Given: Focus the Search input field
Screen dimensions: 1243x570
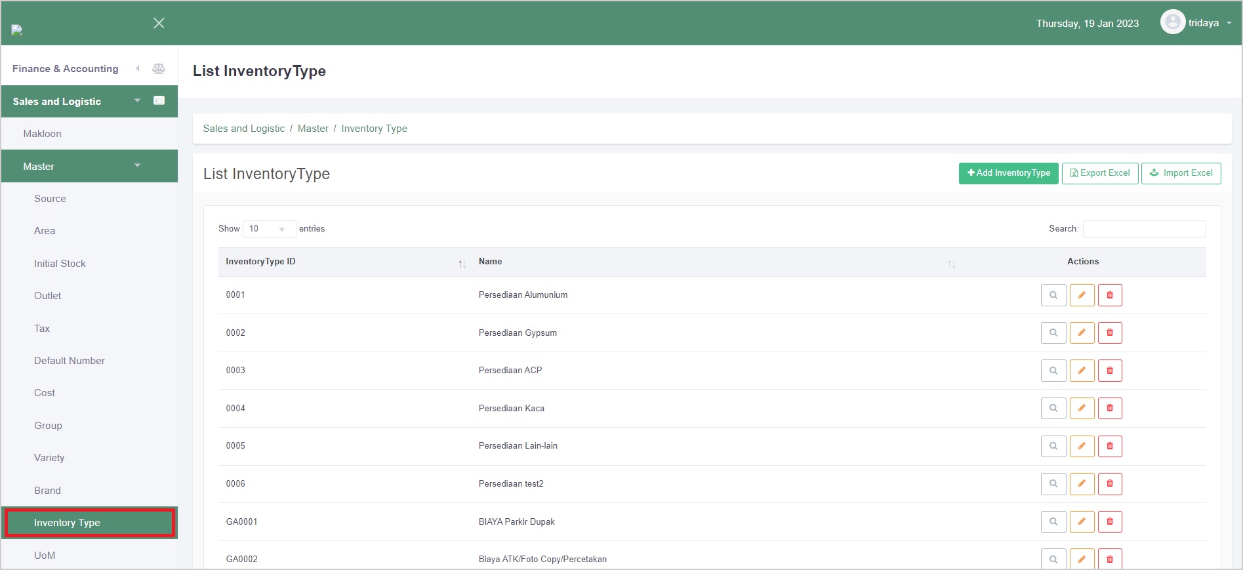Looking at the screenshot, I should point(1144,229).
